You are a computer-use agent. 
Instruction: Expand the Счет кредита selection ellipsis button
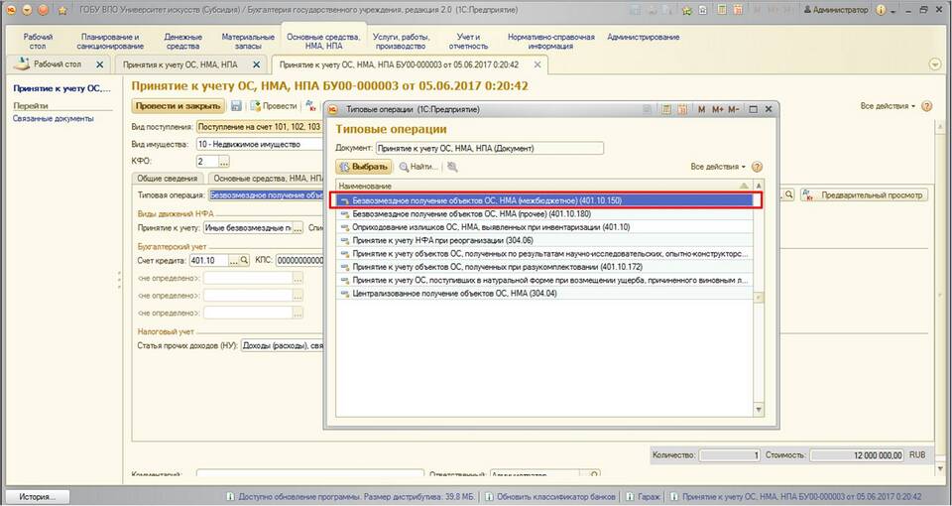point(233,260)
